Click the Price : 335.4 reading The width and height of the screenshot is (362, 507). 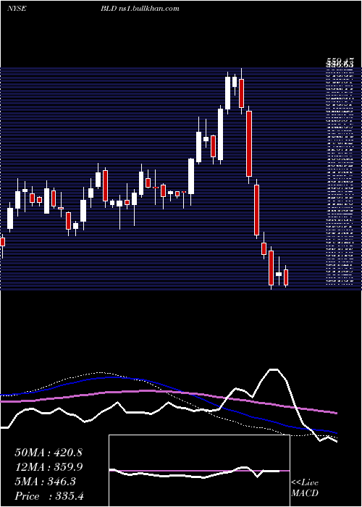tap(49, 496)
